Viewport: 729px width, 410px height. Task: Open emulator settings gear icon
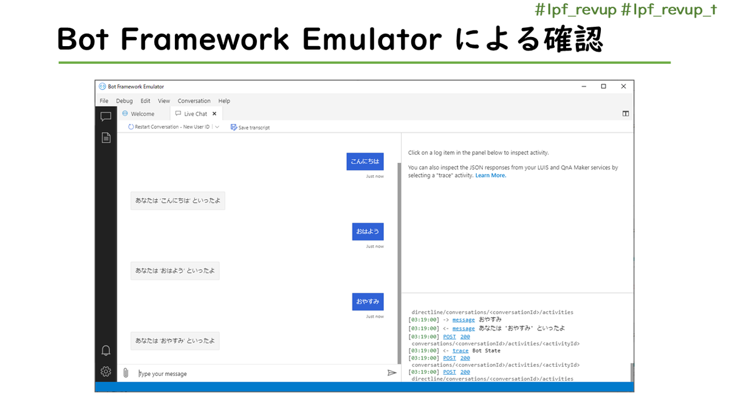coord(106,372)
